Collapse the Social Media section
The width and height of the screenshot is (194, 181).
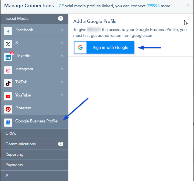34,18
